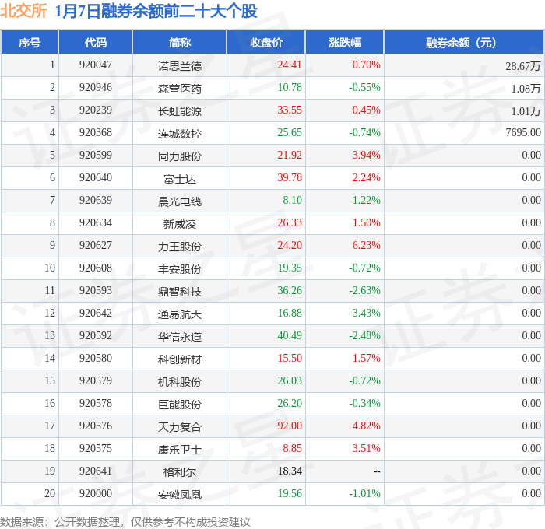Select stock name 华信永道

180,337
